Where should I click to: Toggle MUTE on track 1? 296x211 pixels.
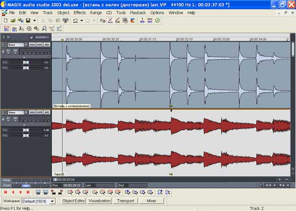tap(39, 45)
